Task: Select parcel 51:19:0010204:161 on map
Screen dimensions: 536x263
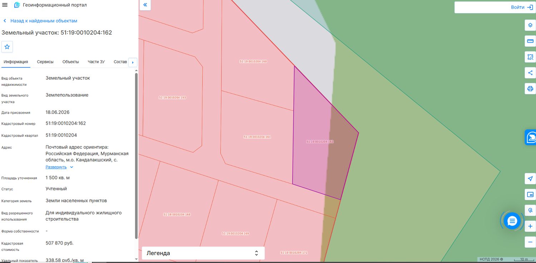Action: click(257, 137)
